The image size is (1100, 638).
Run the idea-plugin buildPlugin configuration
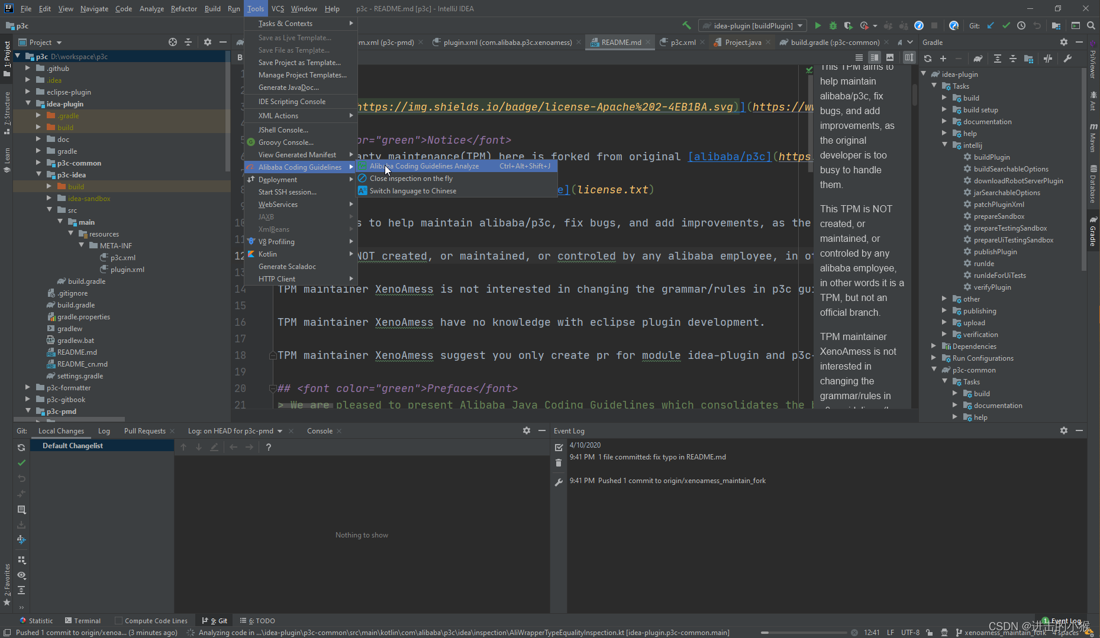(x=818, y=25)
